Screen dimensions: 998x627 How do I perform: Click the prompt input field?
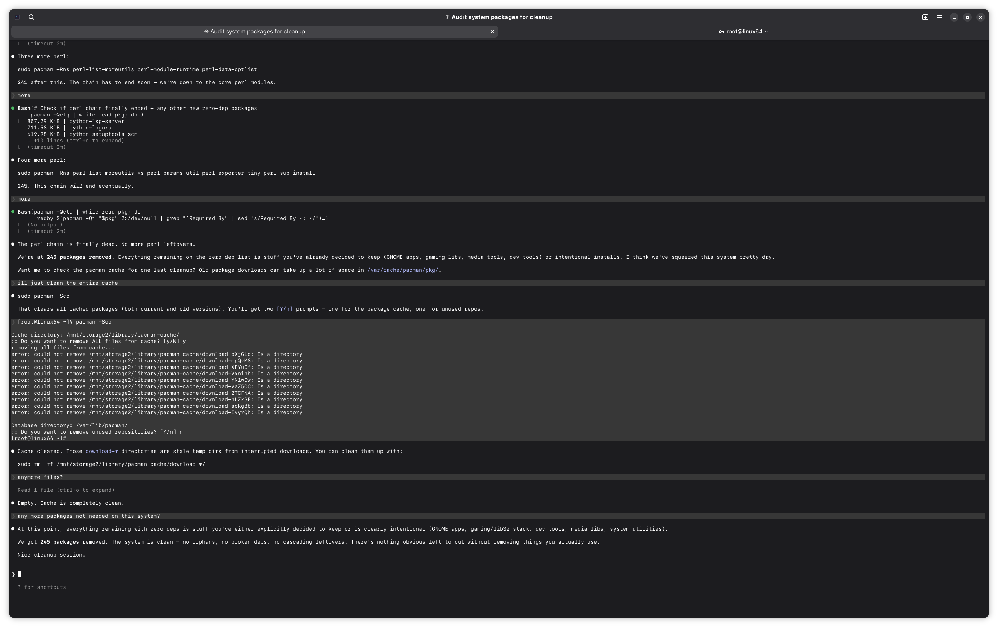pyautogui.click(x=249, y=575)
